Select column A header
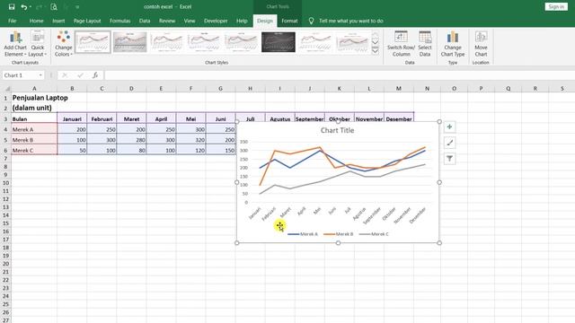Screen dimensions: 575x323 34,88
